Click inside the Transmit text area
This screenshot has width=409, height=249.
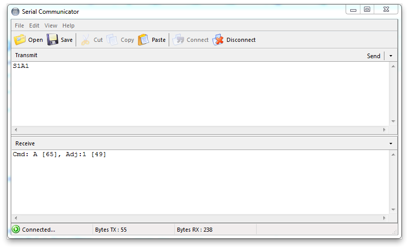point(199,94)
